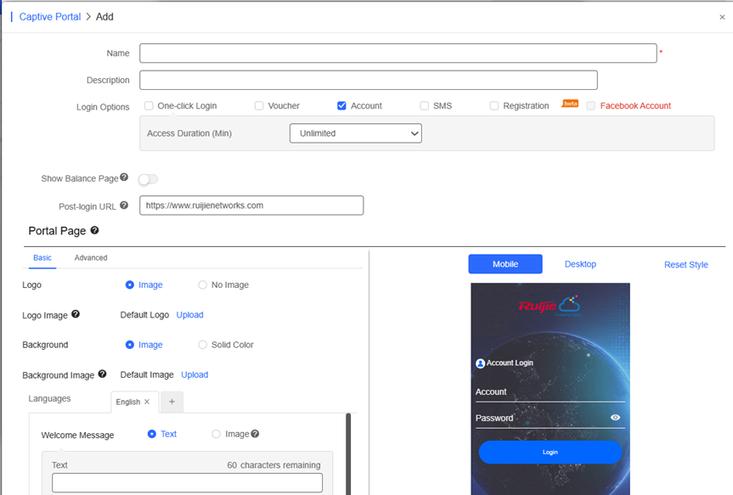The image size is (733, 495).
Task: Select Logo No Image option
Action: [x=202, y=284]
